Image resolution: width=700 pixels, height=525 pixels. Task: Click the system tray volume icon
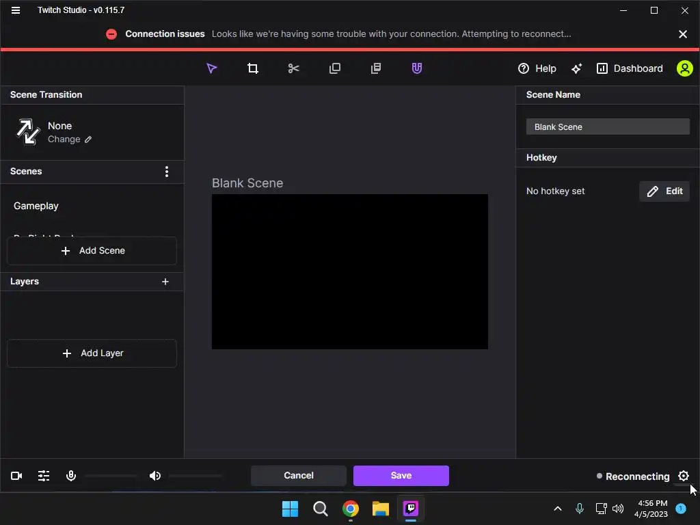point(618,509)
